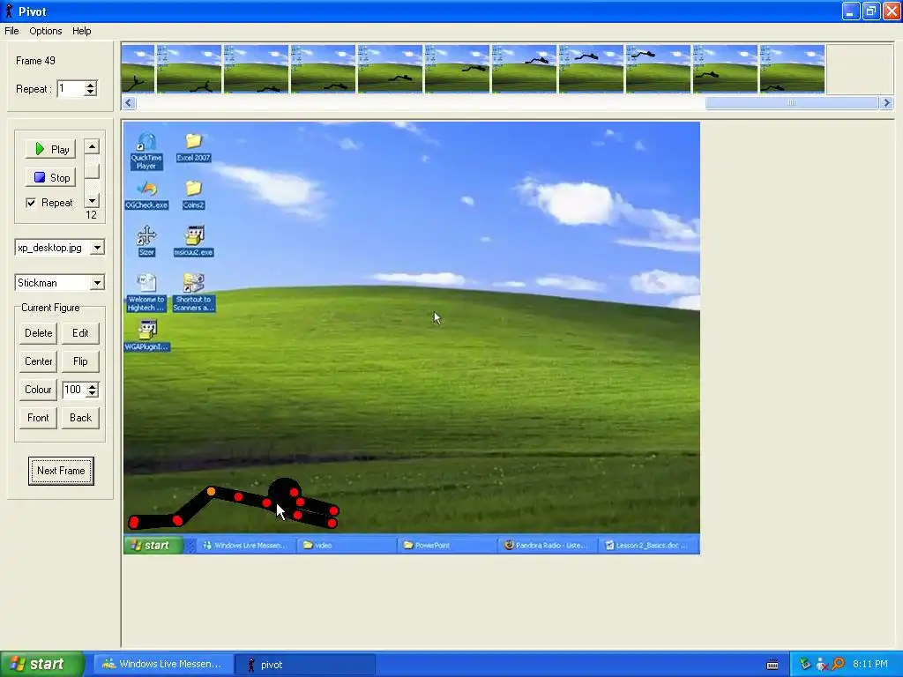Image resolution: width=903 pixels, height=677 pixels.
Task: Open the Help menu
Action: 82,31
